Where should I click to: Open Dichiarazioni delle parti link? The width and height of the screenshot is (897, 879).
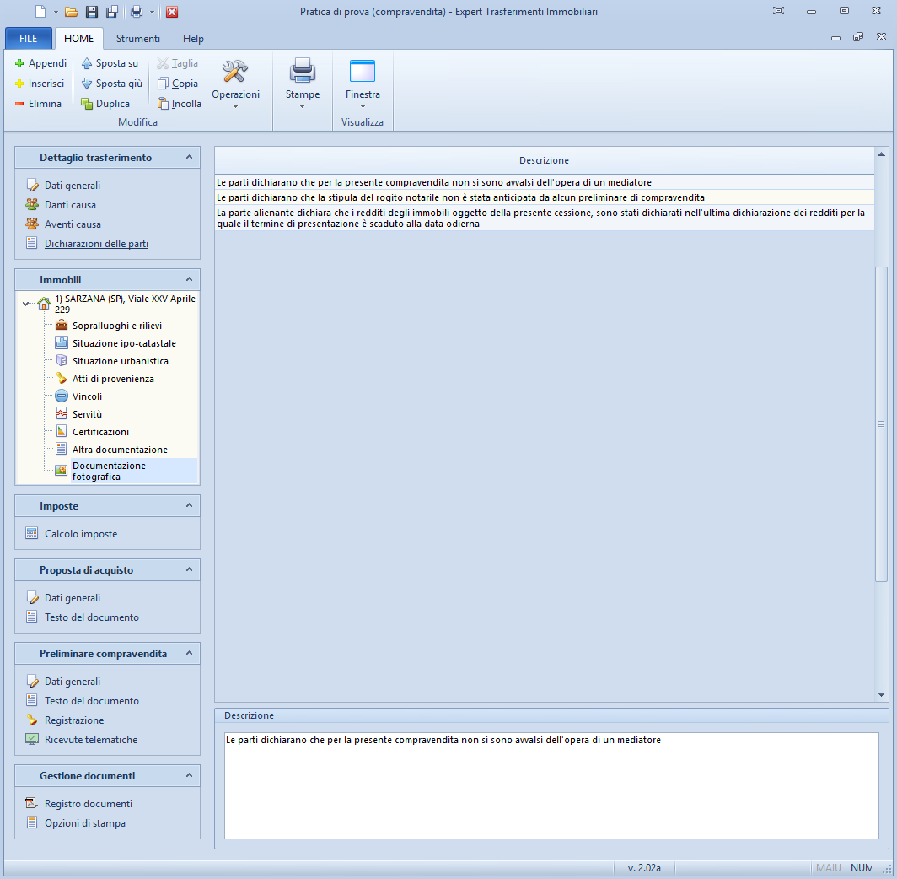point(96,244)
